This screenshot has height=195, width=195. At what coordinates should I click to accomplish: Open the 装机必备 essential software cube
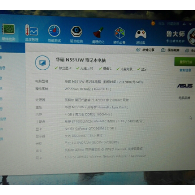[x=119, y=36]
